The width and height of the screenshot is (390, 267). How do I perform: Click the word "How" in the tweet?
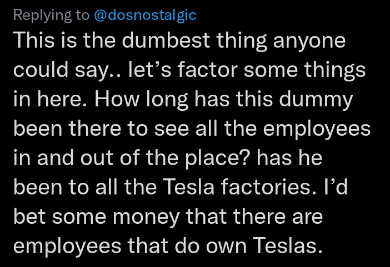(117, 99)
